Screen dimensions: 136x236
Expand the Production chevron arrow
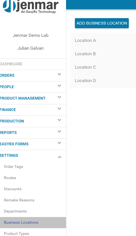click(x=59, y=120)
